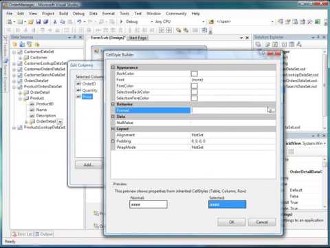The width and height of the screenshot is (330, 248).
Task: Click the SelectionBackColor swatch
Action: click(195, 92)
